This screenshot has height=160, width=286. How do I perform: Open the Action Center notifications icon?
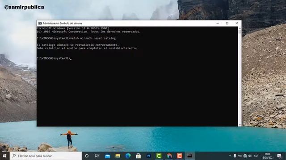click(279, 156)
